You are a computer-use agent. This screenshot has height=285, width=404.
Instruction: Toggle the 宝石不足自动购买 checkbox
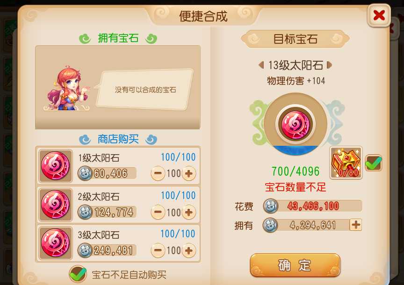(x=78, y=274)
